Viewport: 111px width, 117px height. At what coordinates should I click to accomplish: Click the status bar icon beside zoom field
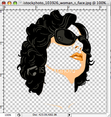(19, 115)
